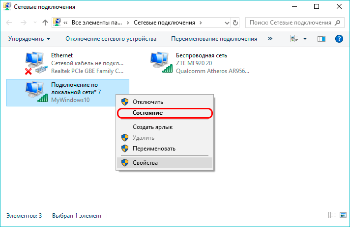Screen dimensions: 350x227
Task: Open the "Упорядочить" dropdown menu
Action: click(x=29, y=39)
